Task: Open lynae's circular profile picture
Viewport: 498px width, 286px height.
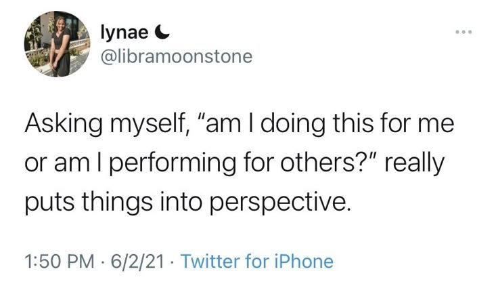Action: coord(57,44)
